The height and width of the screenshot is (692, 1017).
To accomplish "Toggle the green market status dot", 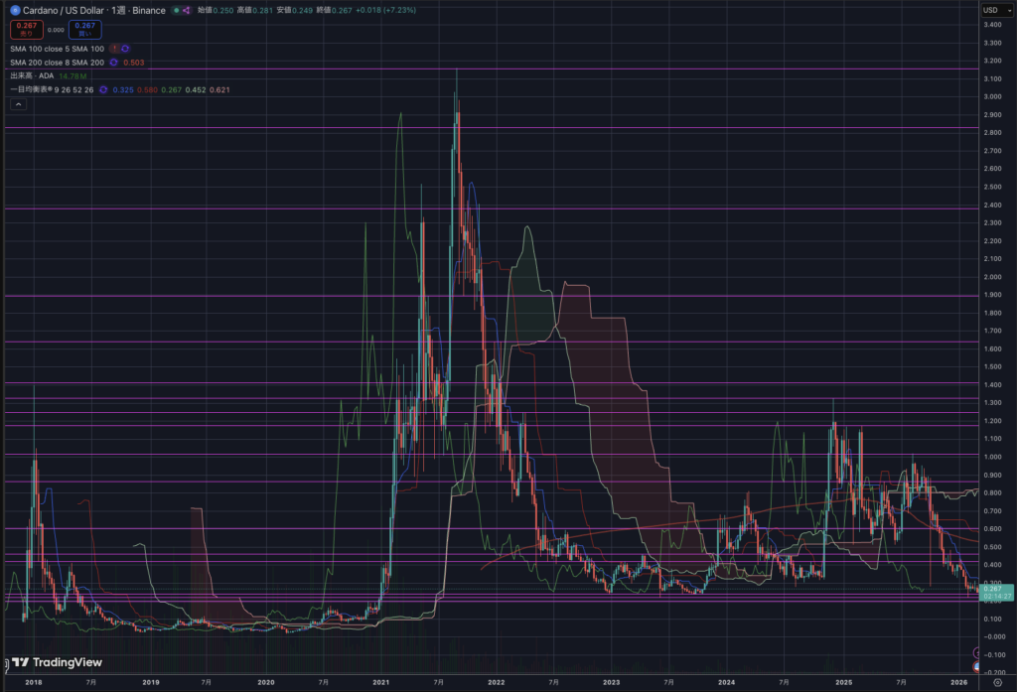I will coord(177,10).
